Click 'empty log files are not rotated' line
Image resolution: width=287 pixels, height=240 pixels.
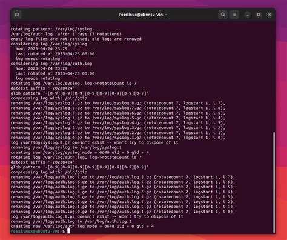76,39
